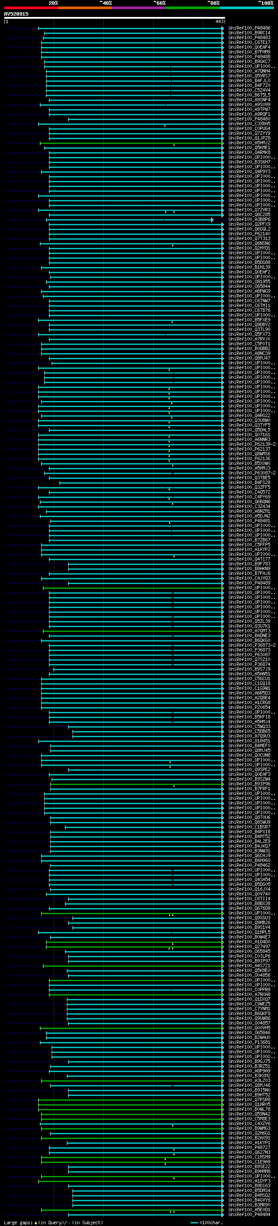Screen dimensions: 278x1226
Task: Click the =100char. scale legend
Action: click(206, 1223)
